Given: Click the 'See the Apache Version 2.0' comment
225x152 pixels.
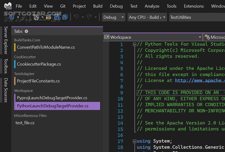Looking at the screenshot, I should pos(181,123).
